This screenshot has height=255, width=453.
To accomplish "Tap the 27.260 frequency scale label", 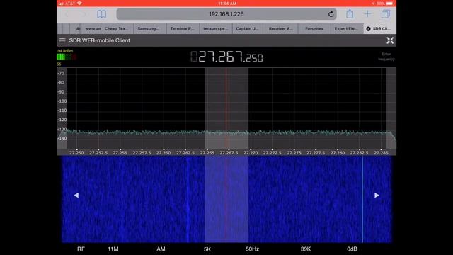I will pyautogui.click(x=164, y=153).
